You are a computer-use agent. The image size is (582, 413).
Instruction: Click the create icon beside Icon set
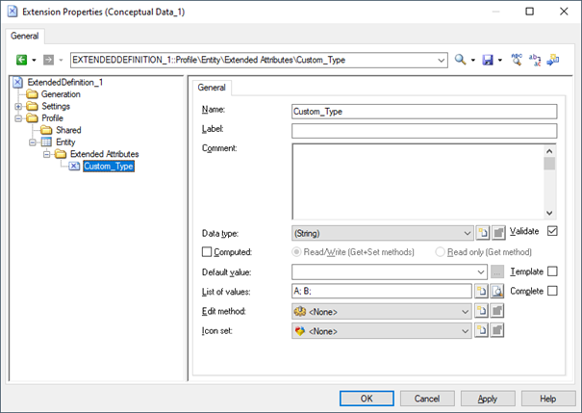(482, 331)
